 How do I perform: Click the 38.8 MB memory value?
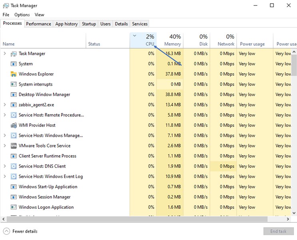pyautogui.click(x=173, y=94)
